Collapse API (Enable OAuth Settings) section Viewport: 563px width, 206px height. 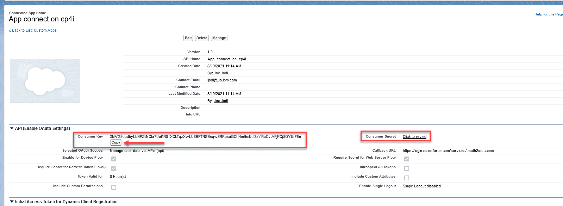tap(12, 128)
